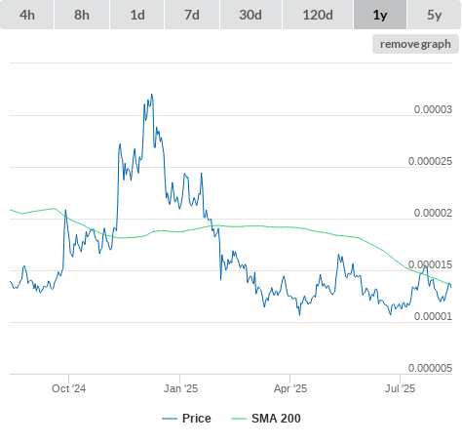The image size is (462, 444).
Task: Toggle SMA 200 series in legend
Action: pos(266,419)
